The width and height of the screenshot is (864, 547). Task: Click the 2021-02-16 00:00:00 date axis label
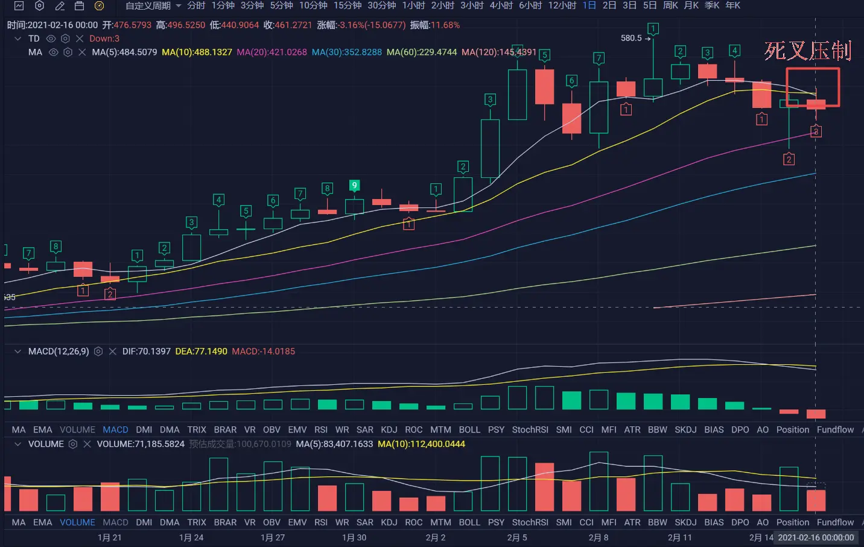[x=816, y=537]
